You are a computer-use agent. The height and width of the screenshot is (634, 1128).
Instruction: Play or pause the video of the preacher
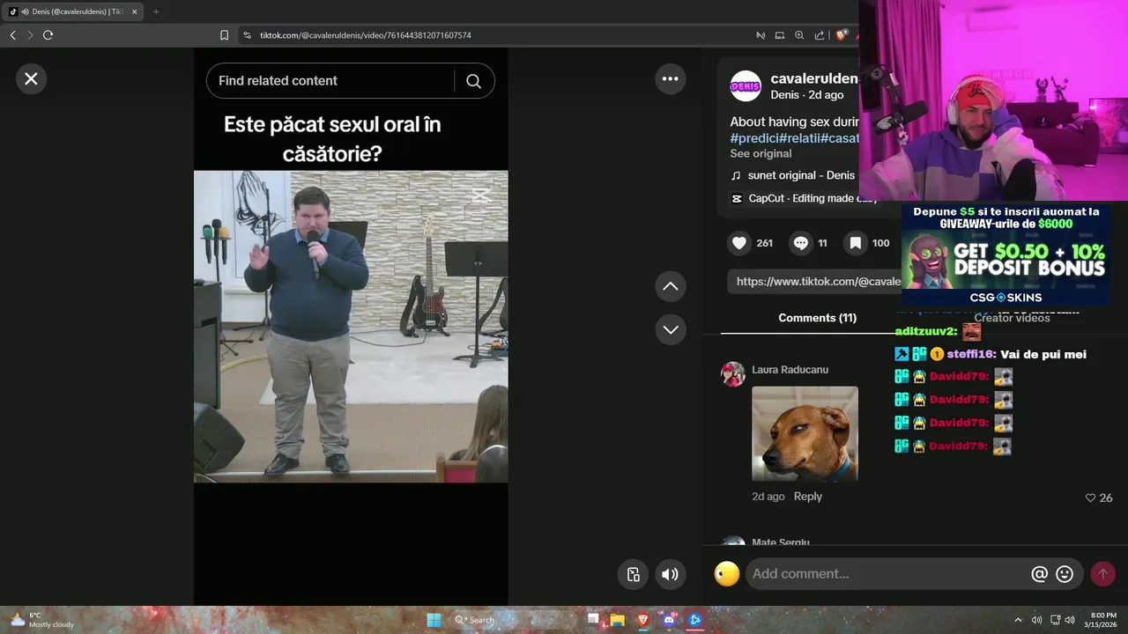351,326
